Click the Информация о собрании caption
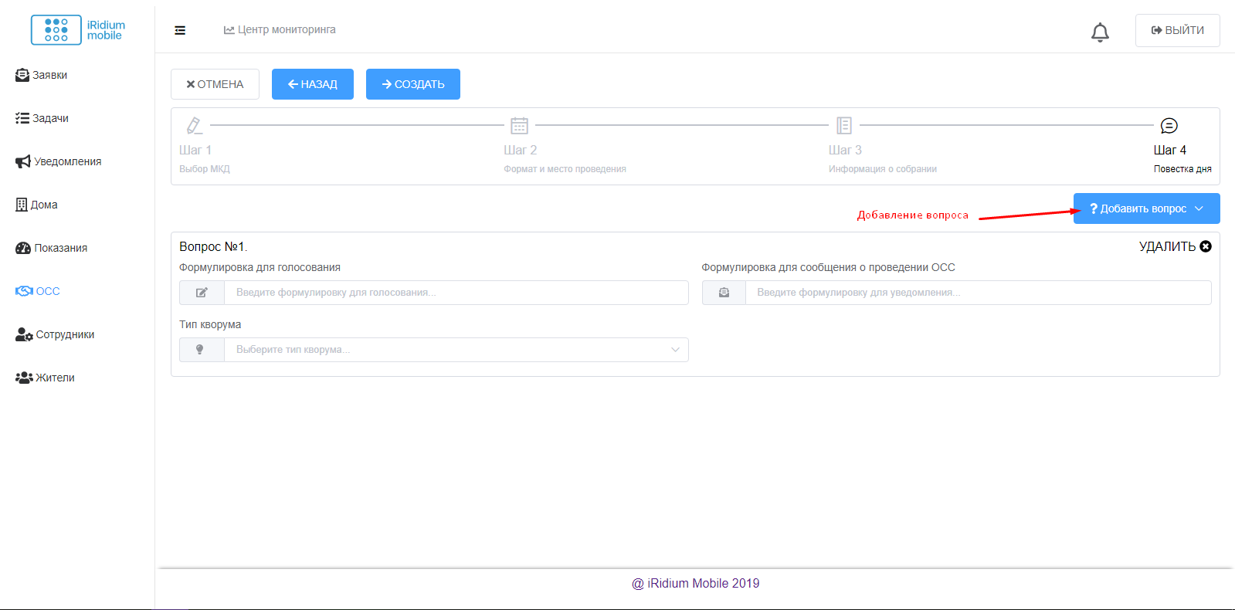This screenshot has width=1235, height=610. 883,169
